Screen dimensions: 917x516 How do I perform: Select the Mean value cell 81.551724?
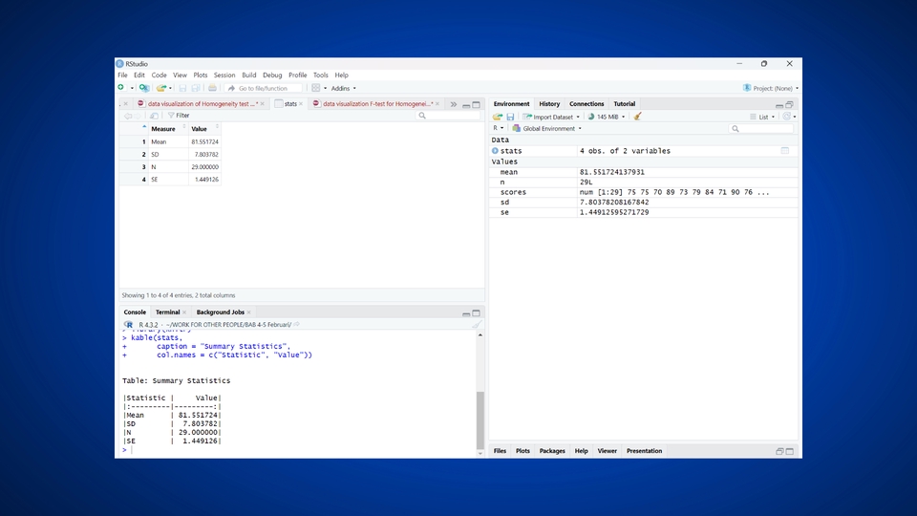[204, 141]
